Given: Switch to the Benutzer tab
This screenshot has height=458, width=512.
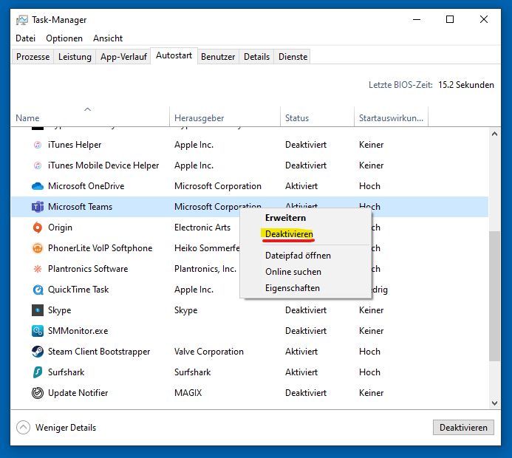Looking at the screenshot, I should click(218, 57).
